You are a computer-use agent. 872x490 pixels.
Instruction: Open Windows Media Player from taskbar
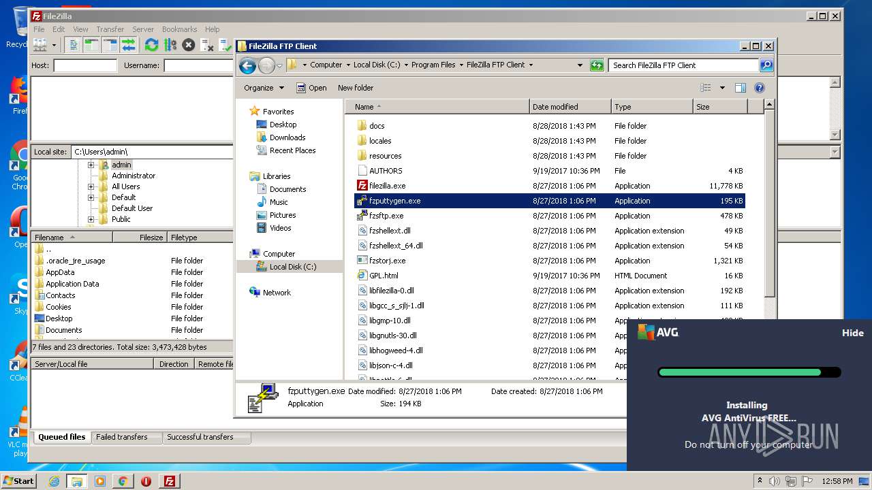pyautogui.click(x=100, y=481)
